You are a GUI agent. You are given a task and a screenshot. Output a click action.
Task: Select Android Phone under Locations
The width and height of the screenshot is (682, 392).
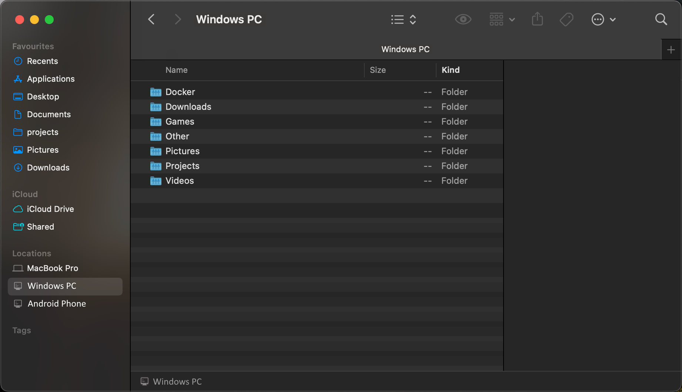click(x=65, y=304)
